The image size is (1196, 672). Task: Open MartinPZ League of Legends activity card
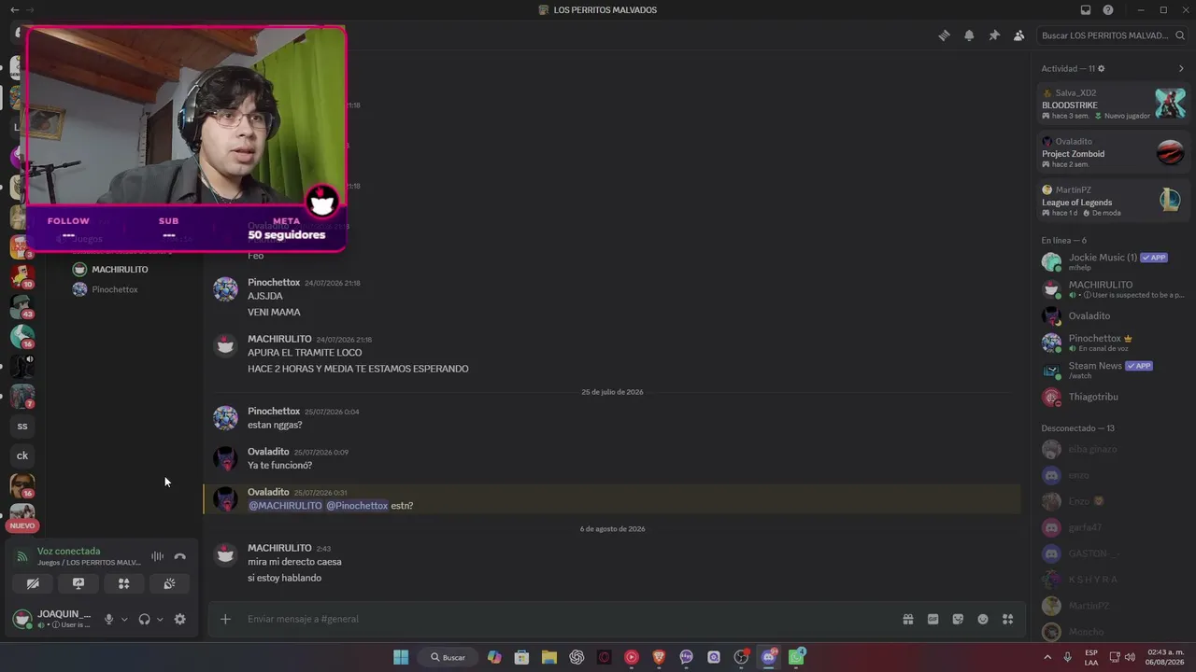tap(1113, 201)
